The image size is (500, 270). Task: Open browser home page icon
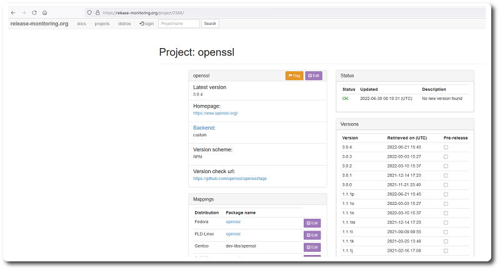[44, 12]
